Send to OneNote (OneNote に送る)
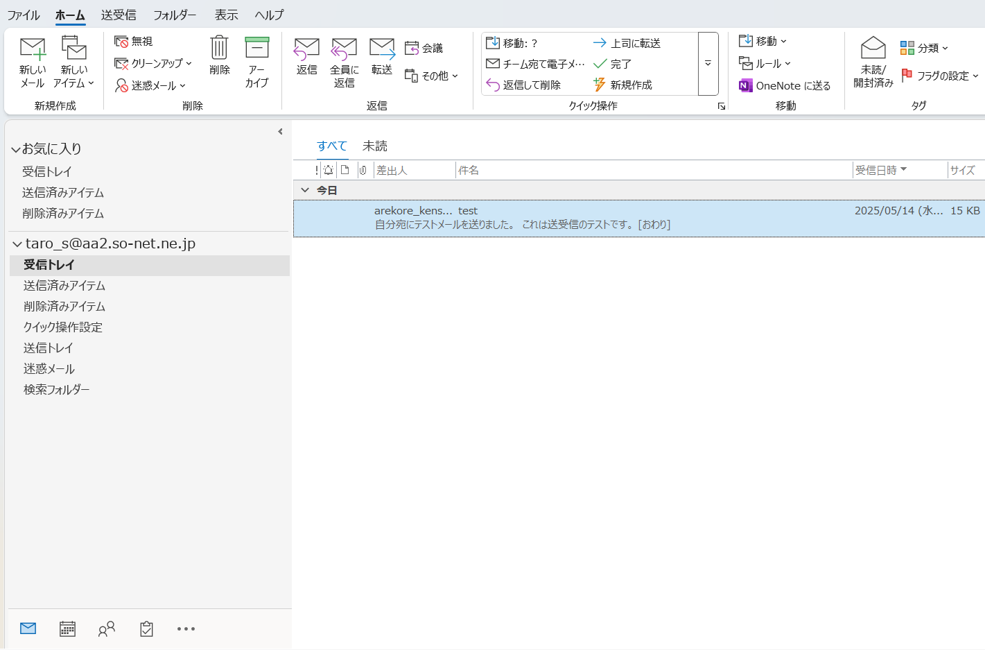 click(785, 85)
